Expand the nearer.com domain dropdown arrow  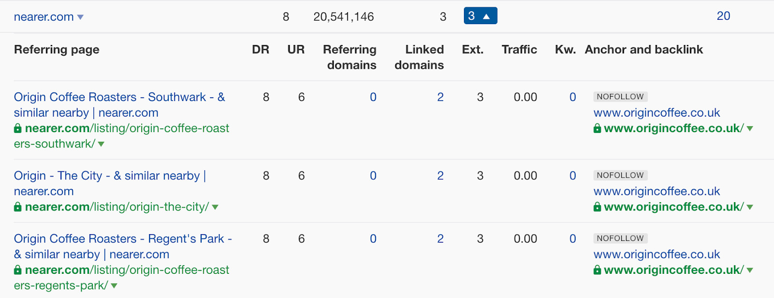80,17
